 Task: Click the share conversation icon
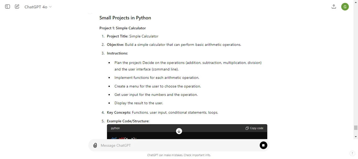(x=334, y=7)
